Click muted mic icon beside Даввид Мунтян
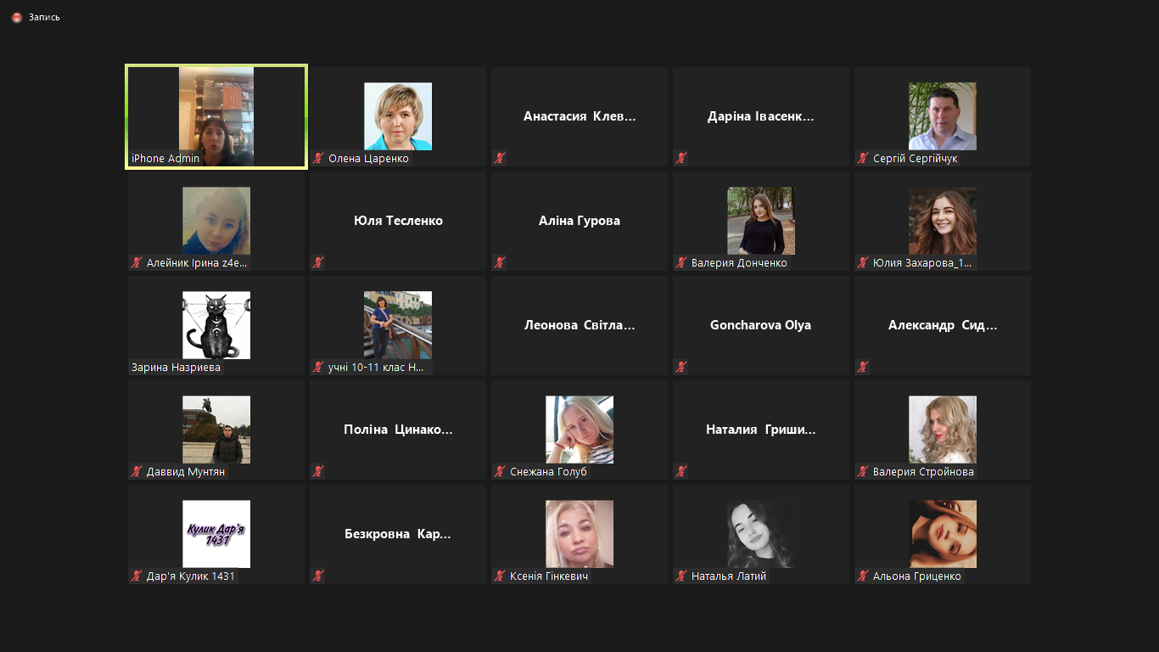Screen dimensions: 1159x652 137,472
